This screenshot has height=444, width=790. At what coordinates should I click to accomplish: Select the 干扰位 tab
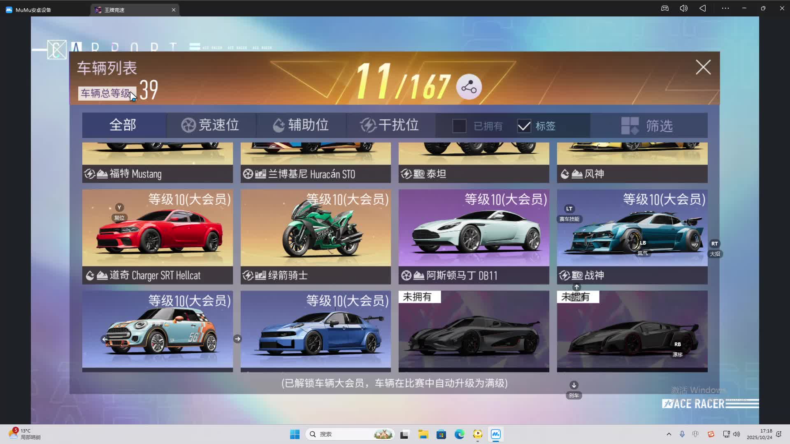tap(390, 125)
